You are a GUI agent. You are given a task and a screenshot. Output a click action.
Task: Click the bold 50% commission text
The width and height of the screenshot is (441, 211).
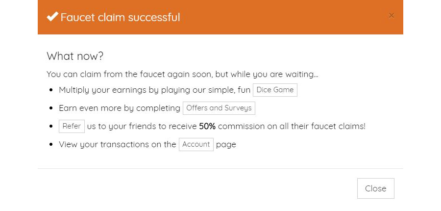(x=207, y=126)
